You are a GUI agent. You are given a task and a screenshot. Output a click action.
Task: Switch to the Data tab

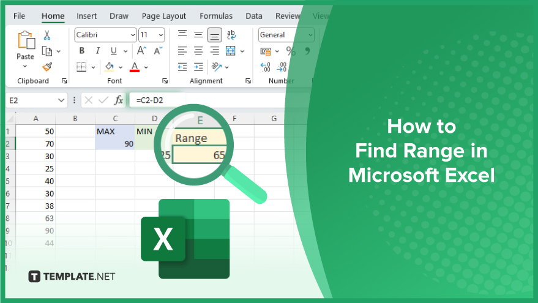[254, 16]
